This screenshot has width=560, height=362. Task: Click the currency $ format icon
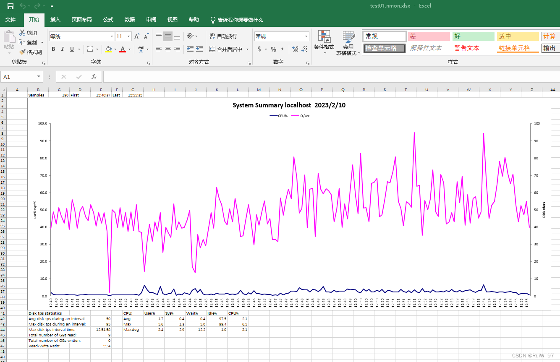259,49
